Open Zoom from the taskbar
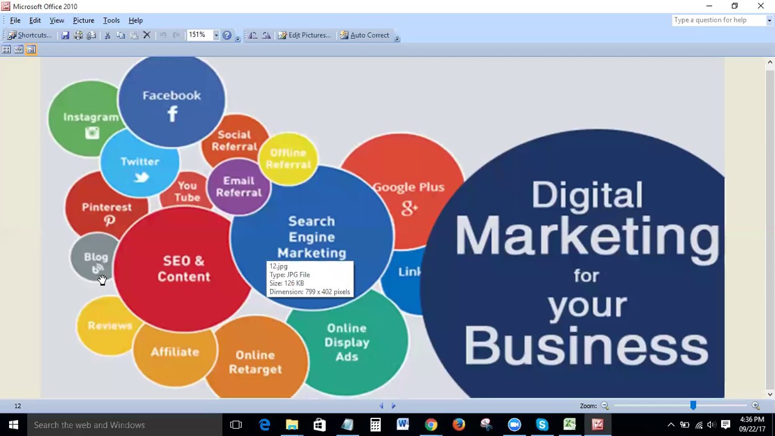This screenshot has height=436, width=775. pos(514,425)
